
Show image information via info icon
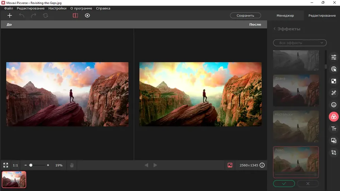coord(262,165)
